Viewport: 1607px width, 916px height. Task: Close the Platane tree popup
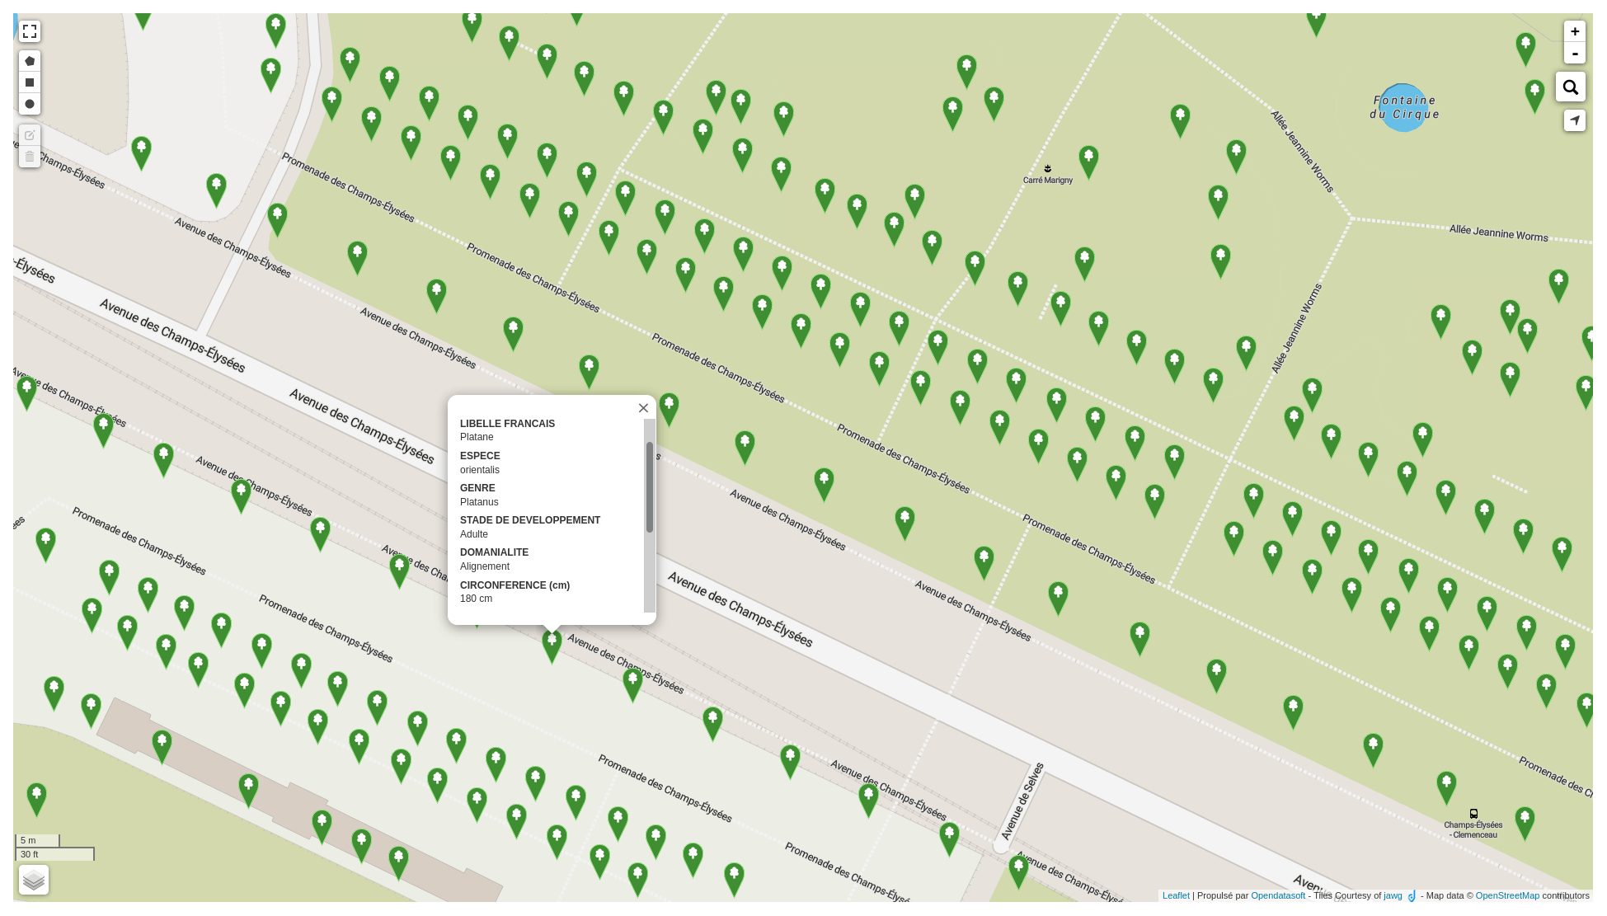pyautogui.click(x=643, y=408)
